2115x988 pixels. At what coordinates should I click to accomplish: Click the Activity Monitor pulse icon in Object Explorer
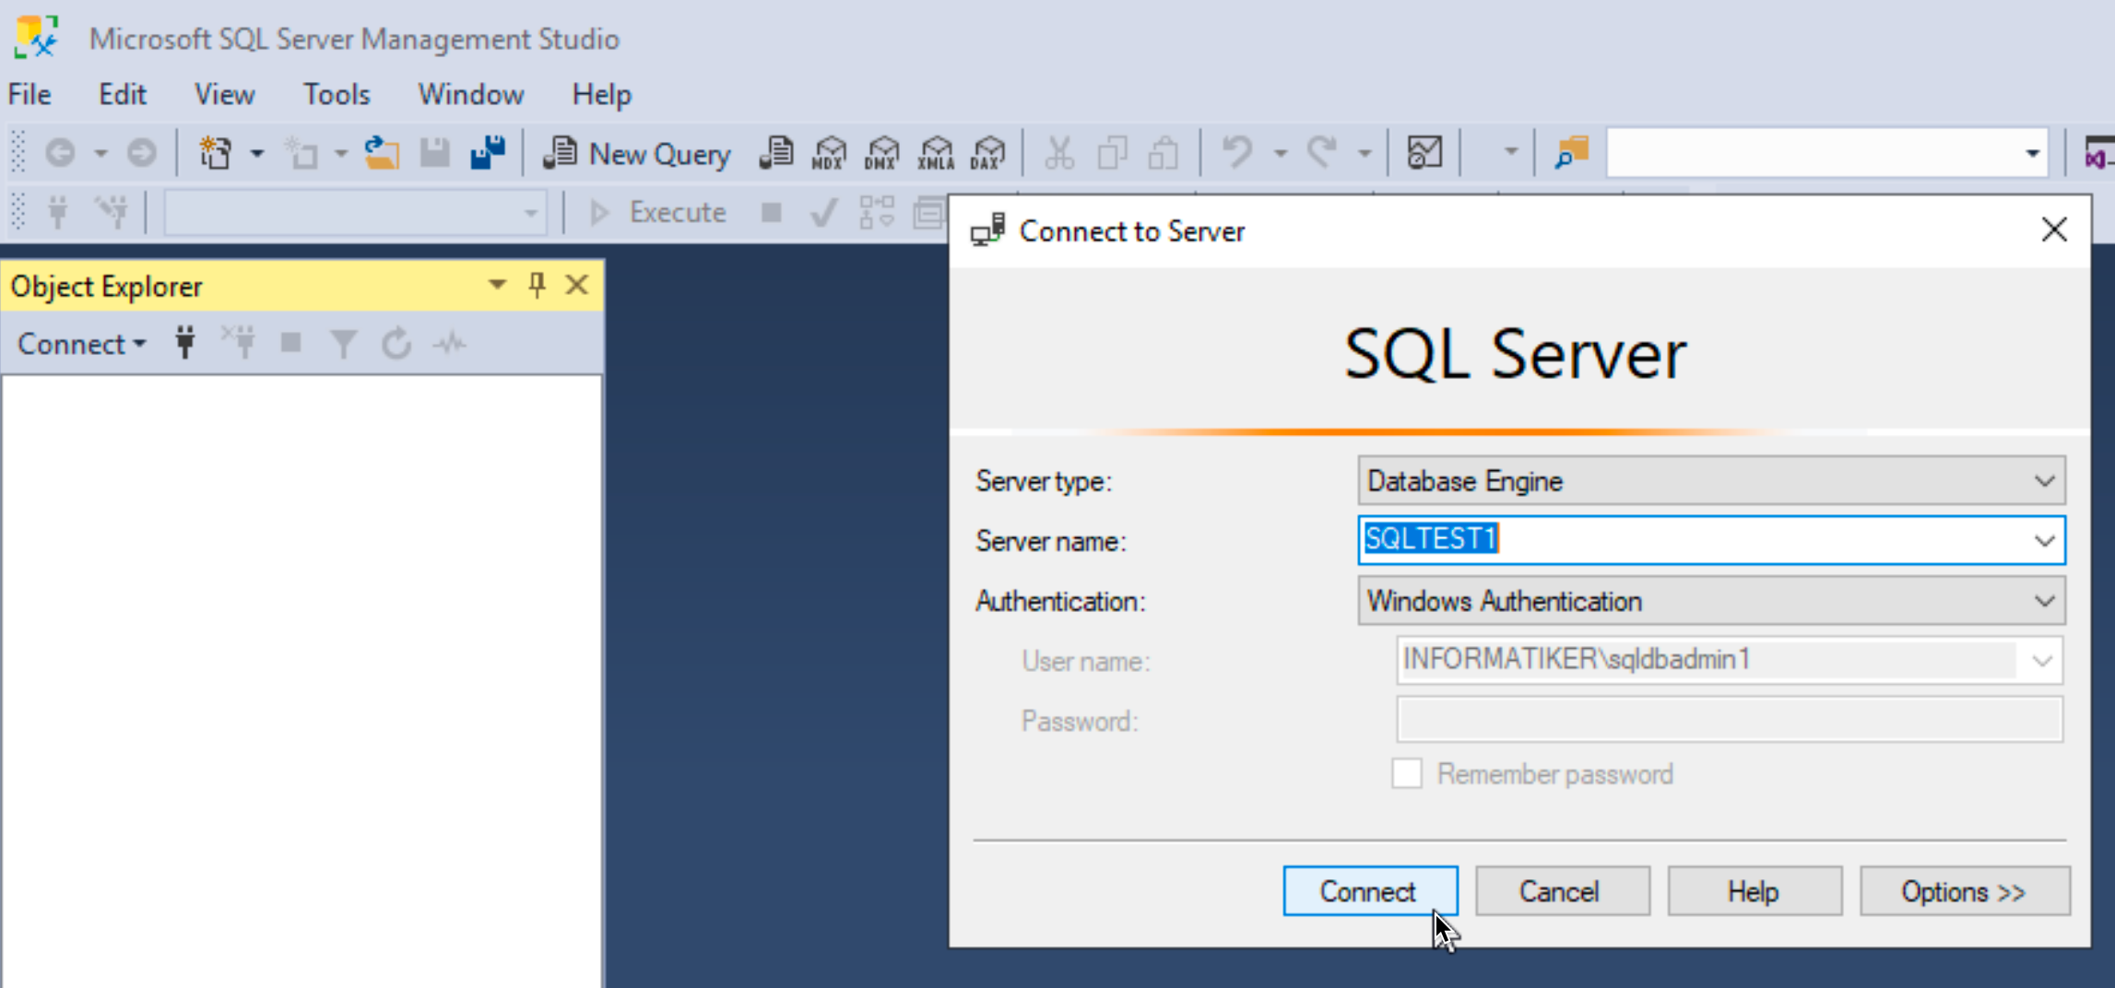pos(450,344)
